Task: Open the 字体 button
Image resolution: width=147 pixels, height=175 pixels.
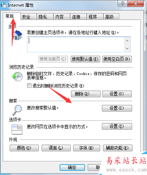Action: pos(87,148)
